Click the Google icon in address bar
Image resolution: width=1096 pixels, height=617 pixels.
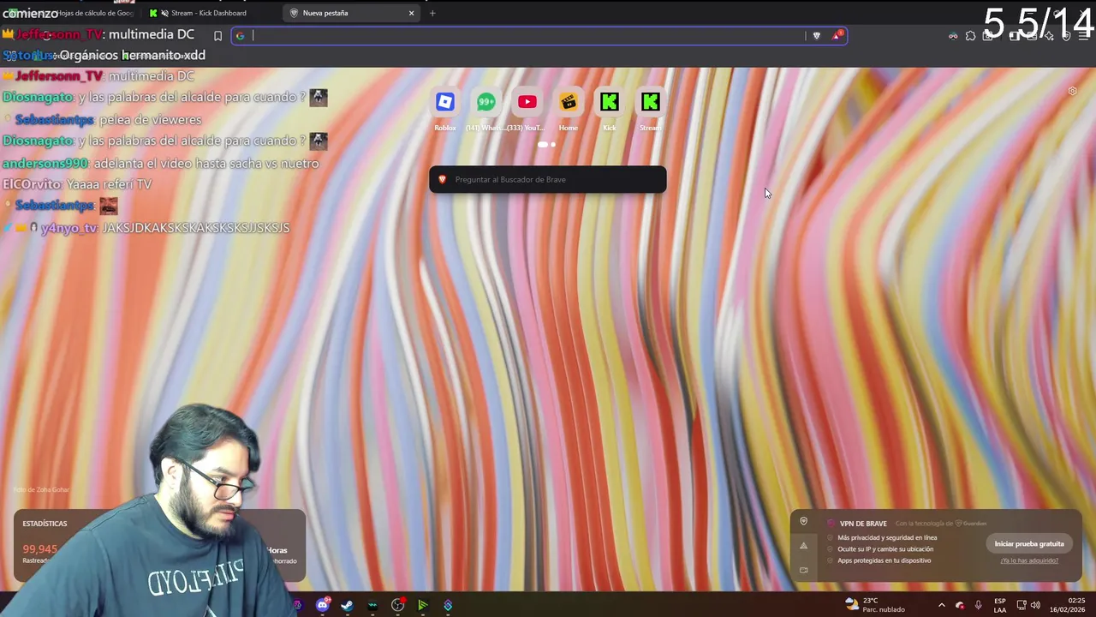click(x=241, y=36)
